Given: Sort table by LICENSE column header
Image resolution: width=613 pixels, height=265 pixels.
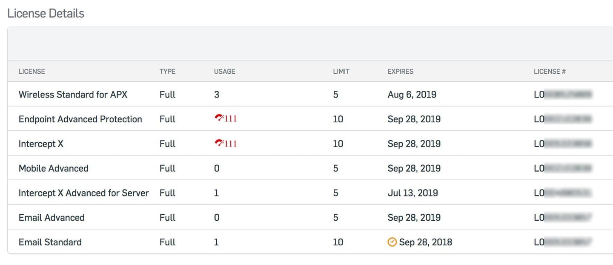Looking at the screenshot, I should [x=32, y=71].
